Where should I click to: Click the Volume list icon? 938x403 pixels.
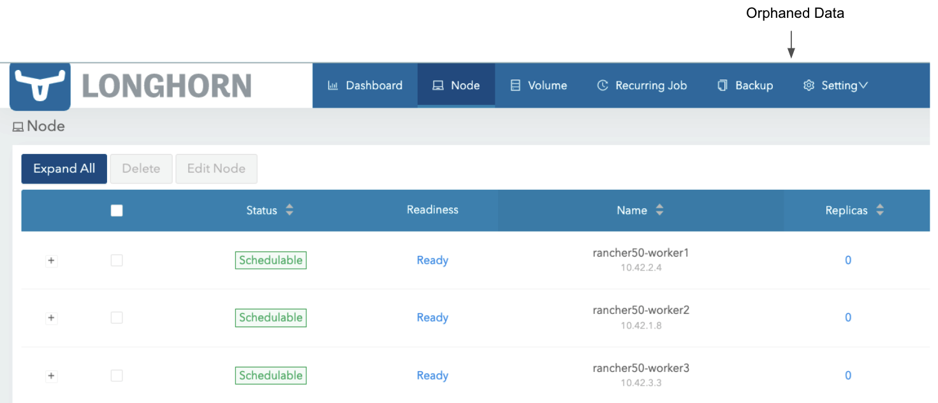tap(517, 85)
